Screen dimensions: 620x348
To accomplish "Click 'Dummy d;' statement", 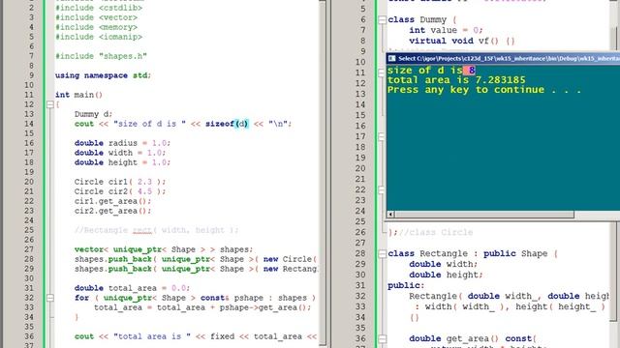I will point(93,114).
